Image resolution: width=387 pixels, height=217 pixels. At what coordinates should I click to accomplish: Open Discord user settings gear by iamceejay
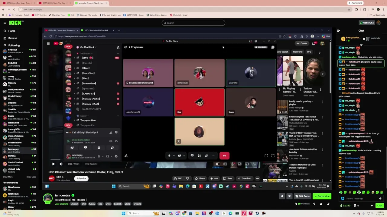116,156
